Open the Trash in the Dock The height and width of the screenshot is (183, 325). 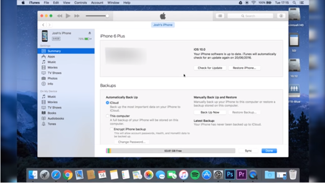pos(292,175)
